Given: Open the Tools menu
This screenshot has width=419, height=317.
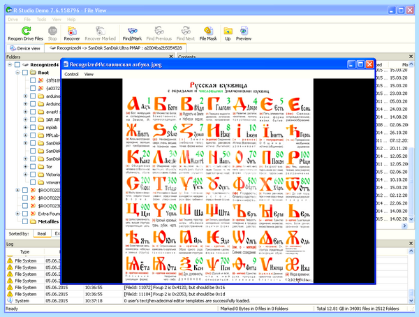Looking at the screenshot, I should pyautogui.click(x=41, y=20).
